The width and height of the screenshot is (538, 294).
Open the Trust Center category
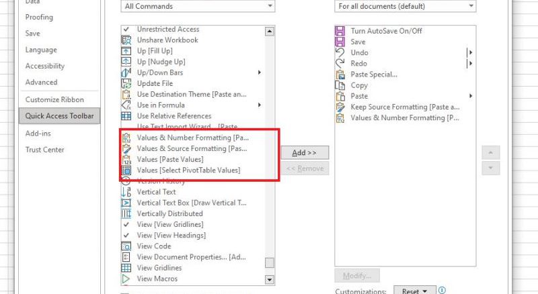click(44, 150)
